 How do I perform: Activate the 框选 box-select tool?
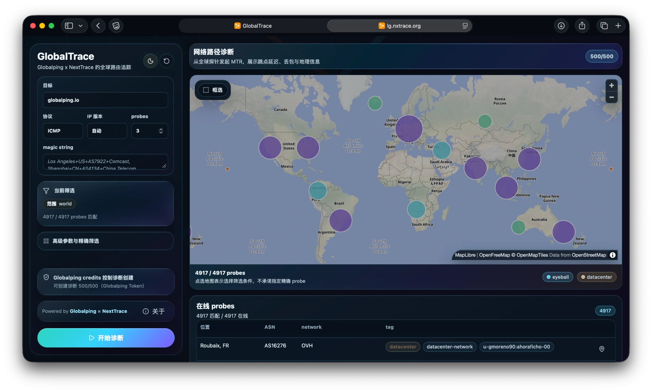click(x=213, y=90)
